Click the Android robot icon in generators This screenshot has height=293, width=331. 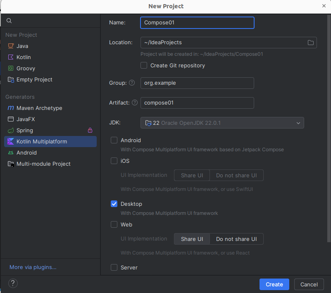coord(11,152)
